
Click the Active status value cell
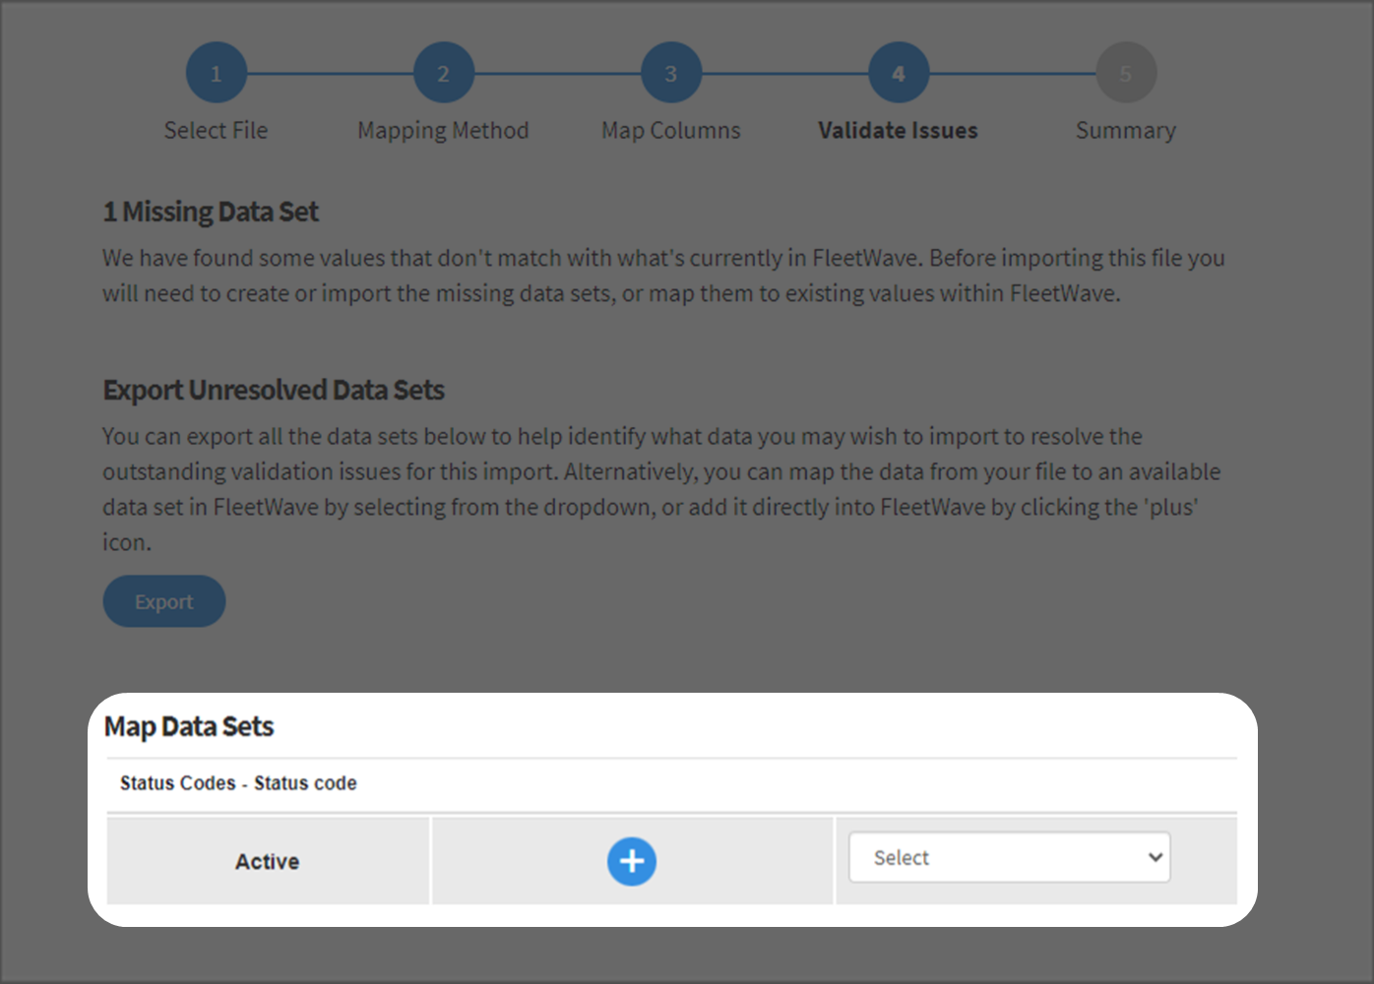(x=268, y=861)
